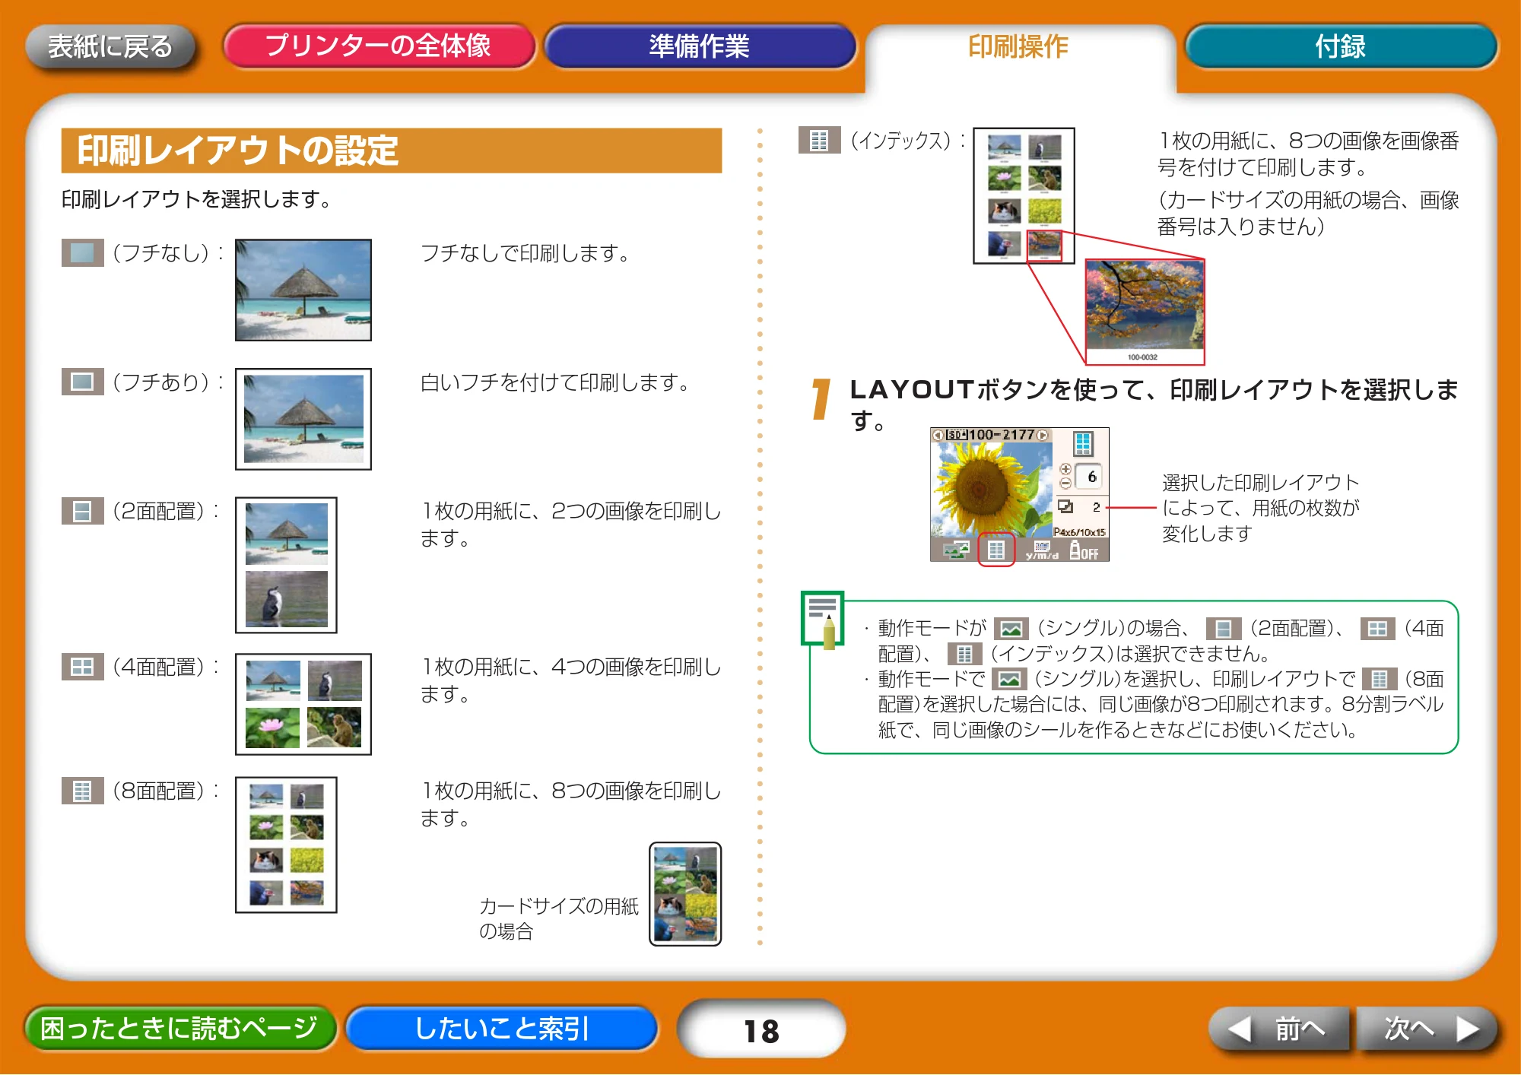Go to previous page with 前へ
Screen dimensions: 1521x1075
pyautogui.click(x=1278, y=1029)
